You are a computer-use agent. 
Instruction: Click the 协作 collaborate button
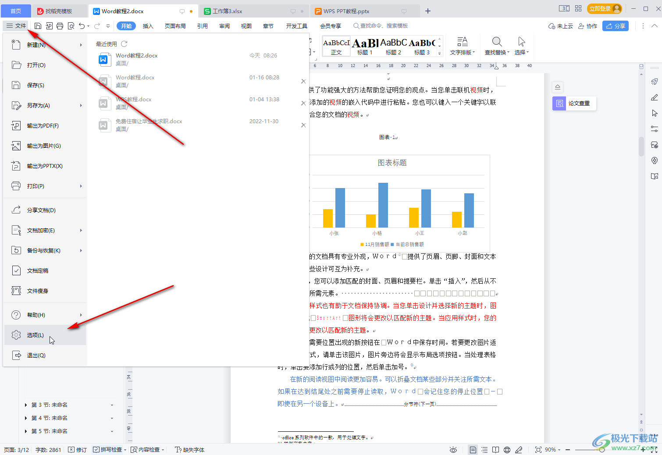tap(587, 26)
